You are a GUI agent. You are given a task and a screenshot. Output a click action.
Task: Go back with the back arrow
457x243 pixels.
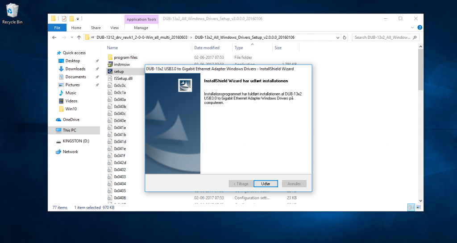click(54, 37)
